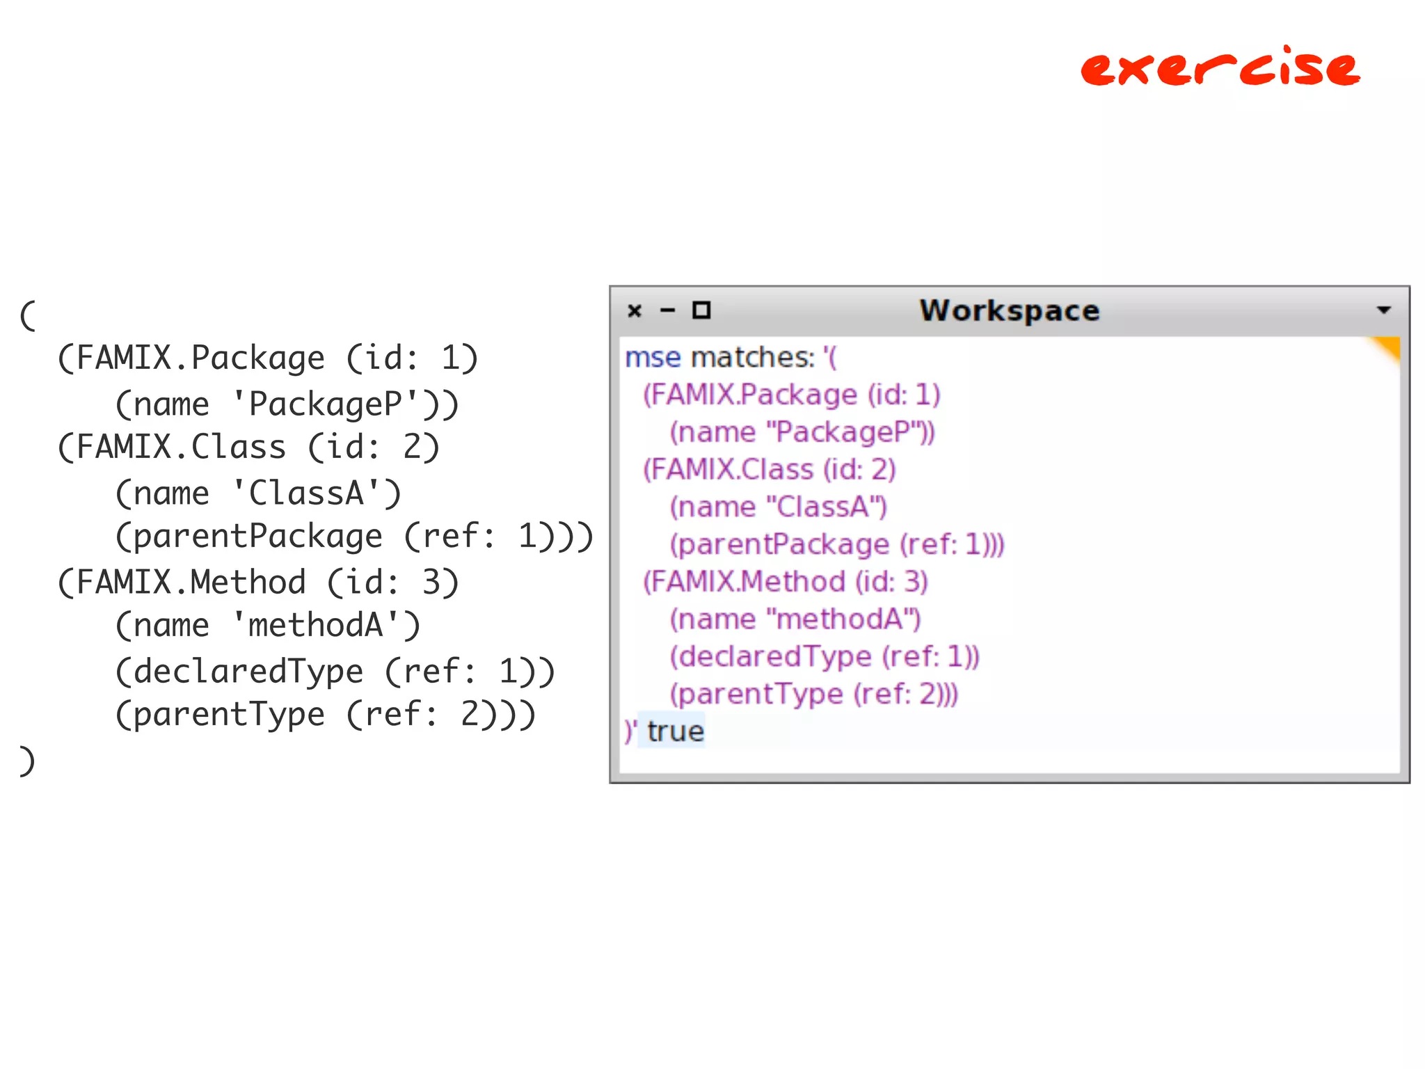1425x1069 pixels.
Task: Click the red 'exercise' heading
Action: [x=1220, y=67]
